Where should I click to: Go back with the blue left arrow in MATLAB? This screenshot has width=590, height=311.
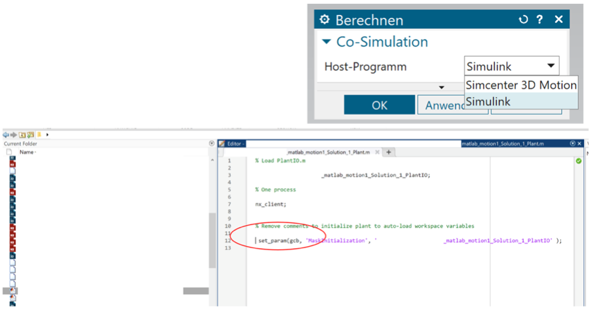[x=6, y=135]
